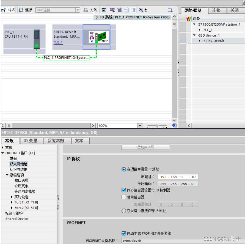Open the HMI 连接 connection type dropdown
245x244 pixels.
pyautogui.click(x=78, y=10)
